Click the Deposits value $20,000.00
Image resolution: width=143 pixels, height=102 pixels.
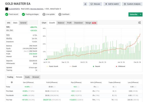coord(33,61)
